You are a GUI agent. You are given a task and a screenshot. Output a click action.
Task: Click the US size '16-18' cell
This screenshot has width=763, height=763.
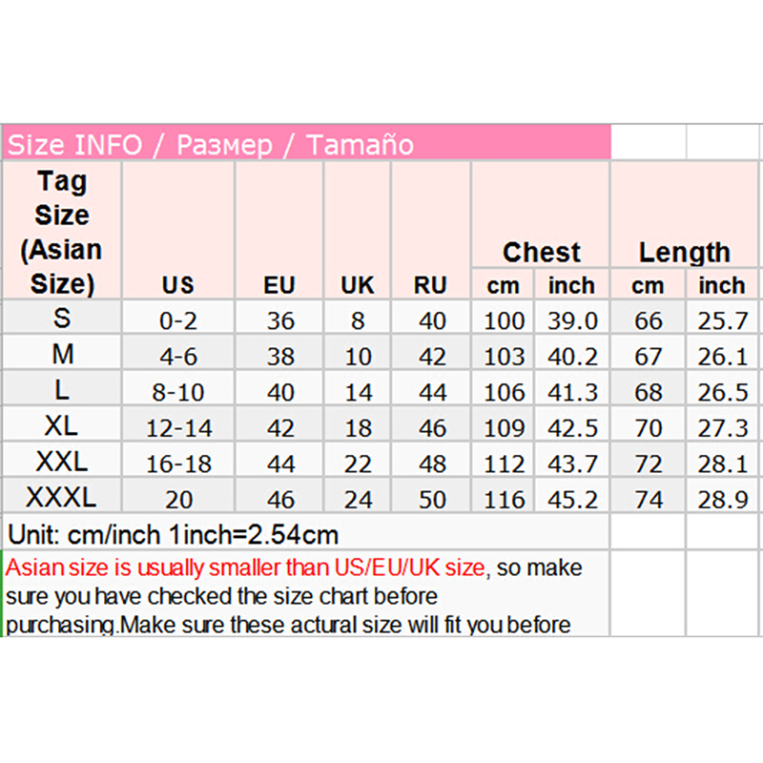click(177, 463)
